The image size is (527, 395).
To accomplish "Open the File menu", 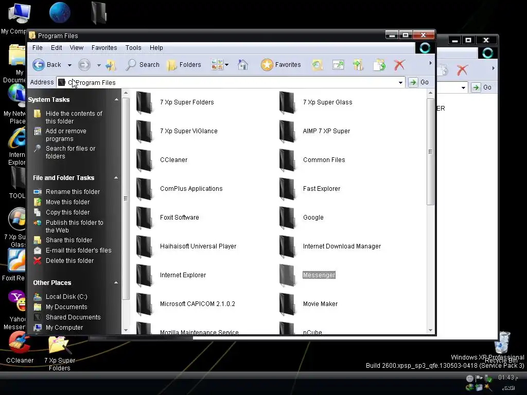I will click(x=37, y=48).
